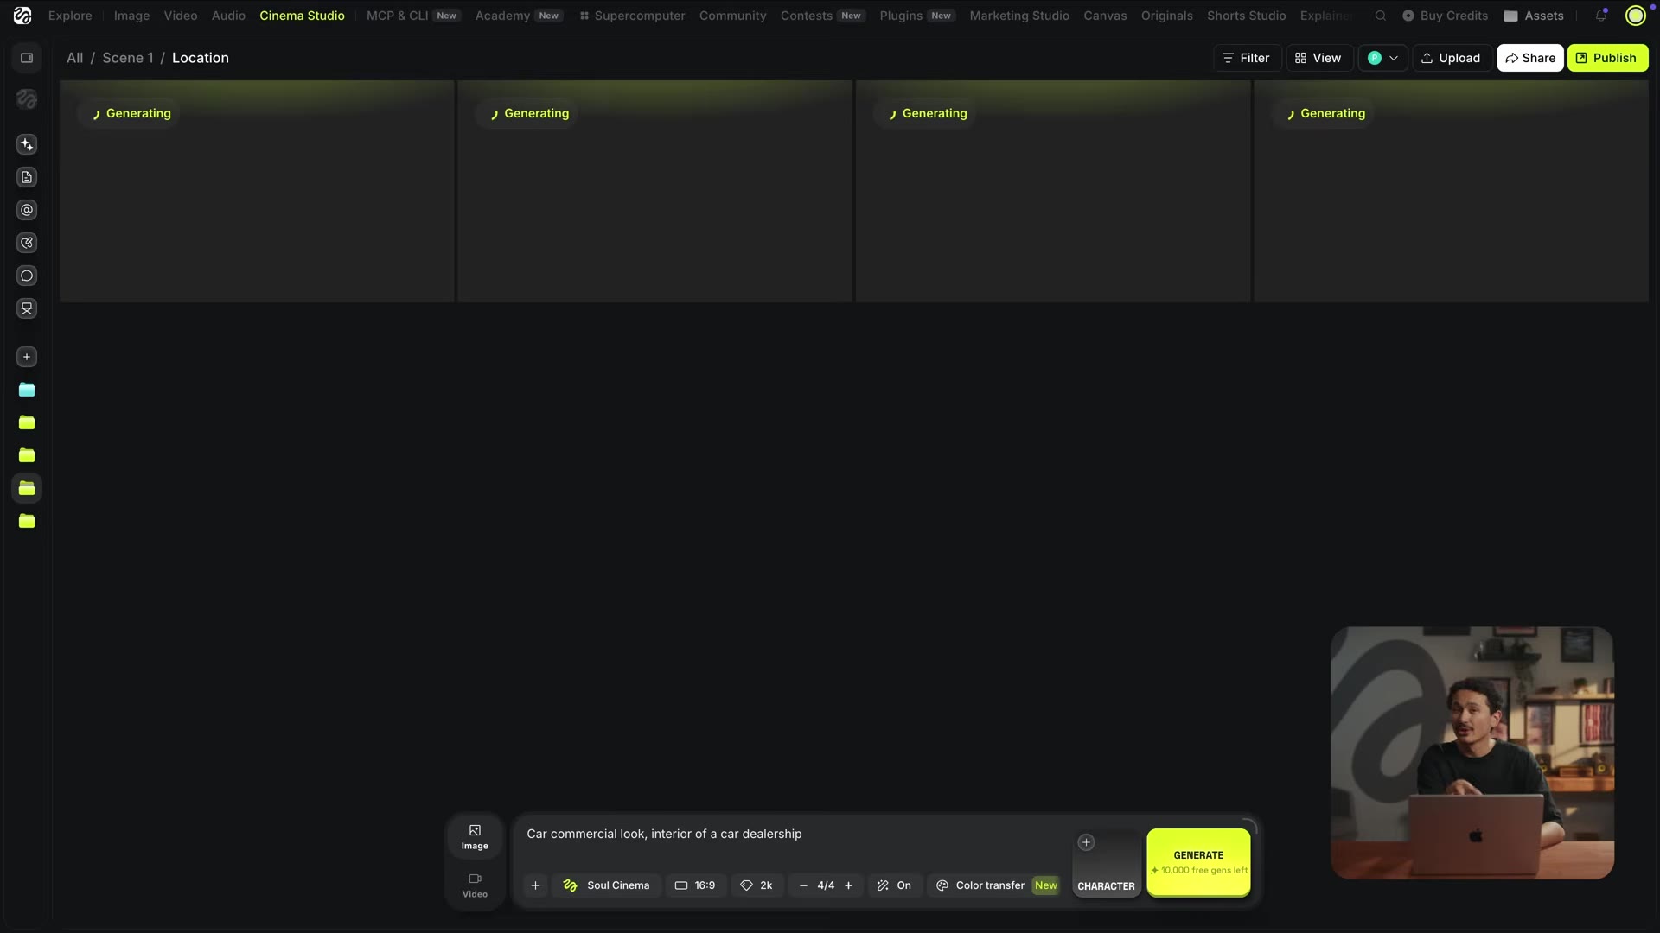Click the plus button above the sidebar folders
The height and width of the screenshot is (933, 1660).
pos(27,357)
